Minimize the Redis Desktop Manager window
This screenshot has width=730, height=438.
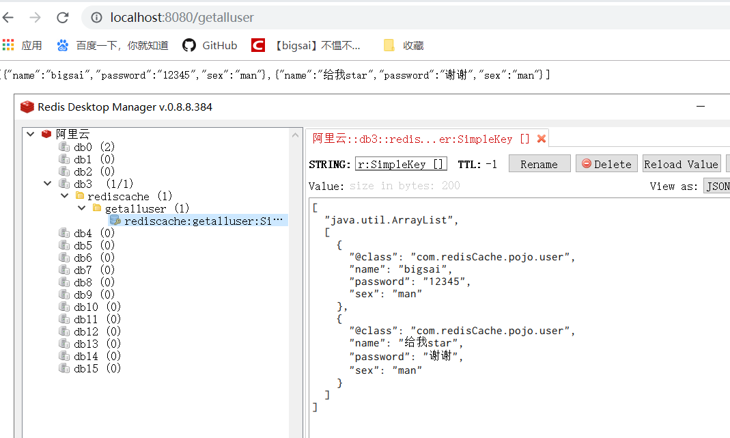700,107
